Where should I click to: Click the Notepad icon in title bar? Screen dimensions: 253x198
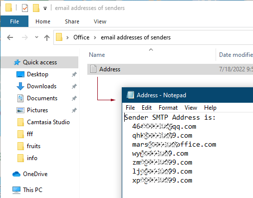[x=130, y=95]
